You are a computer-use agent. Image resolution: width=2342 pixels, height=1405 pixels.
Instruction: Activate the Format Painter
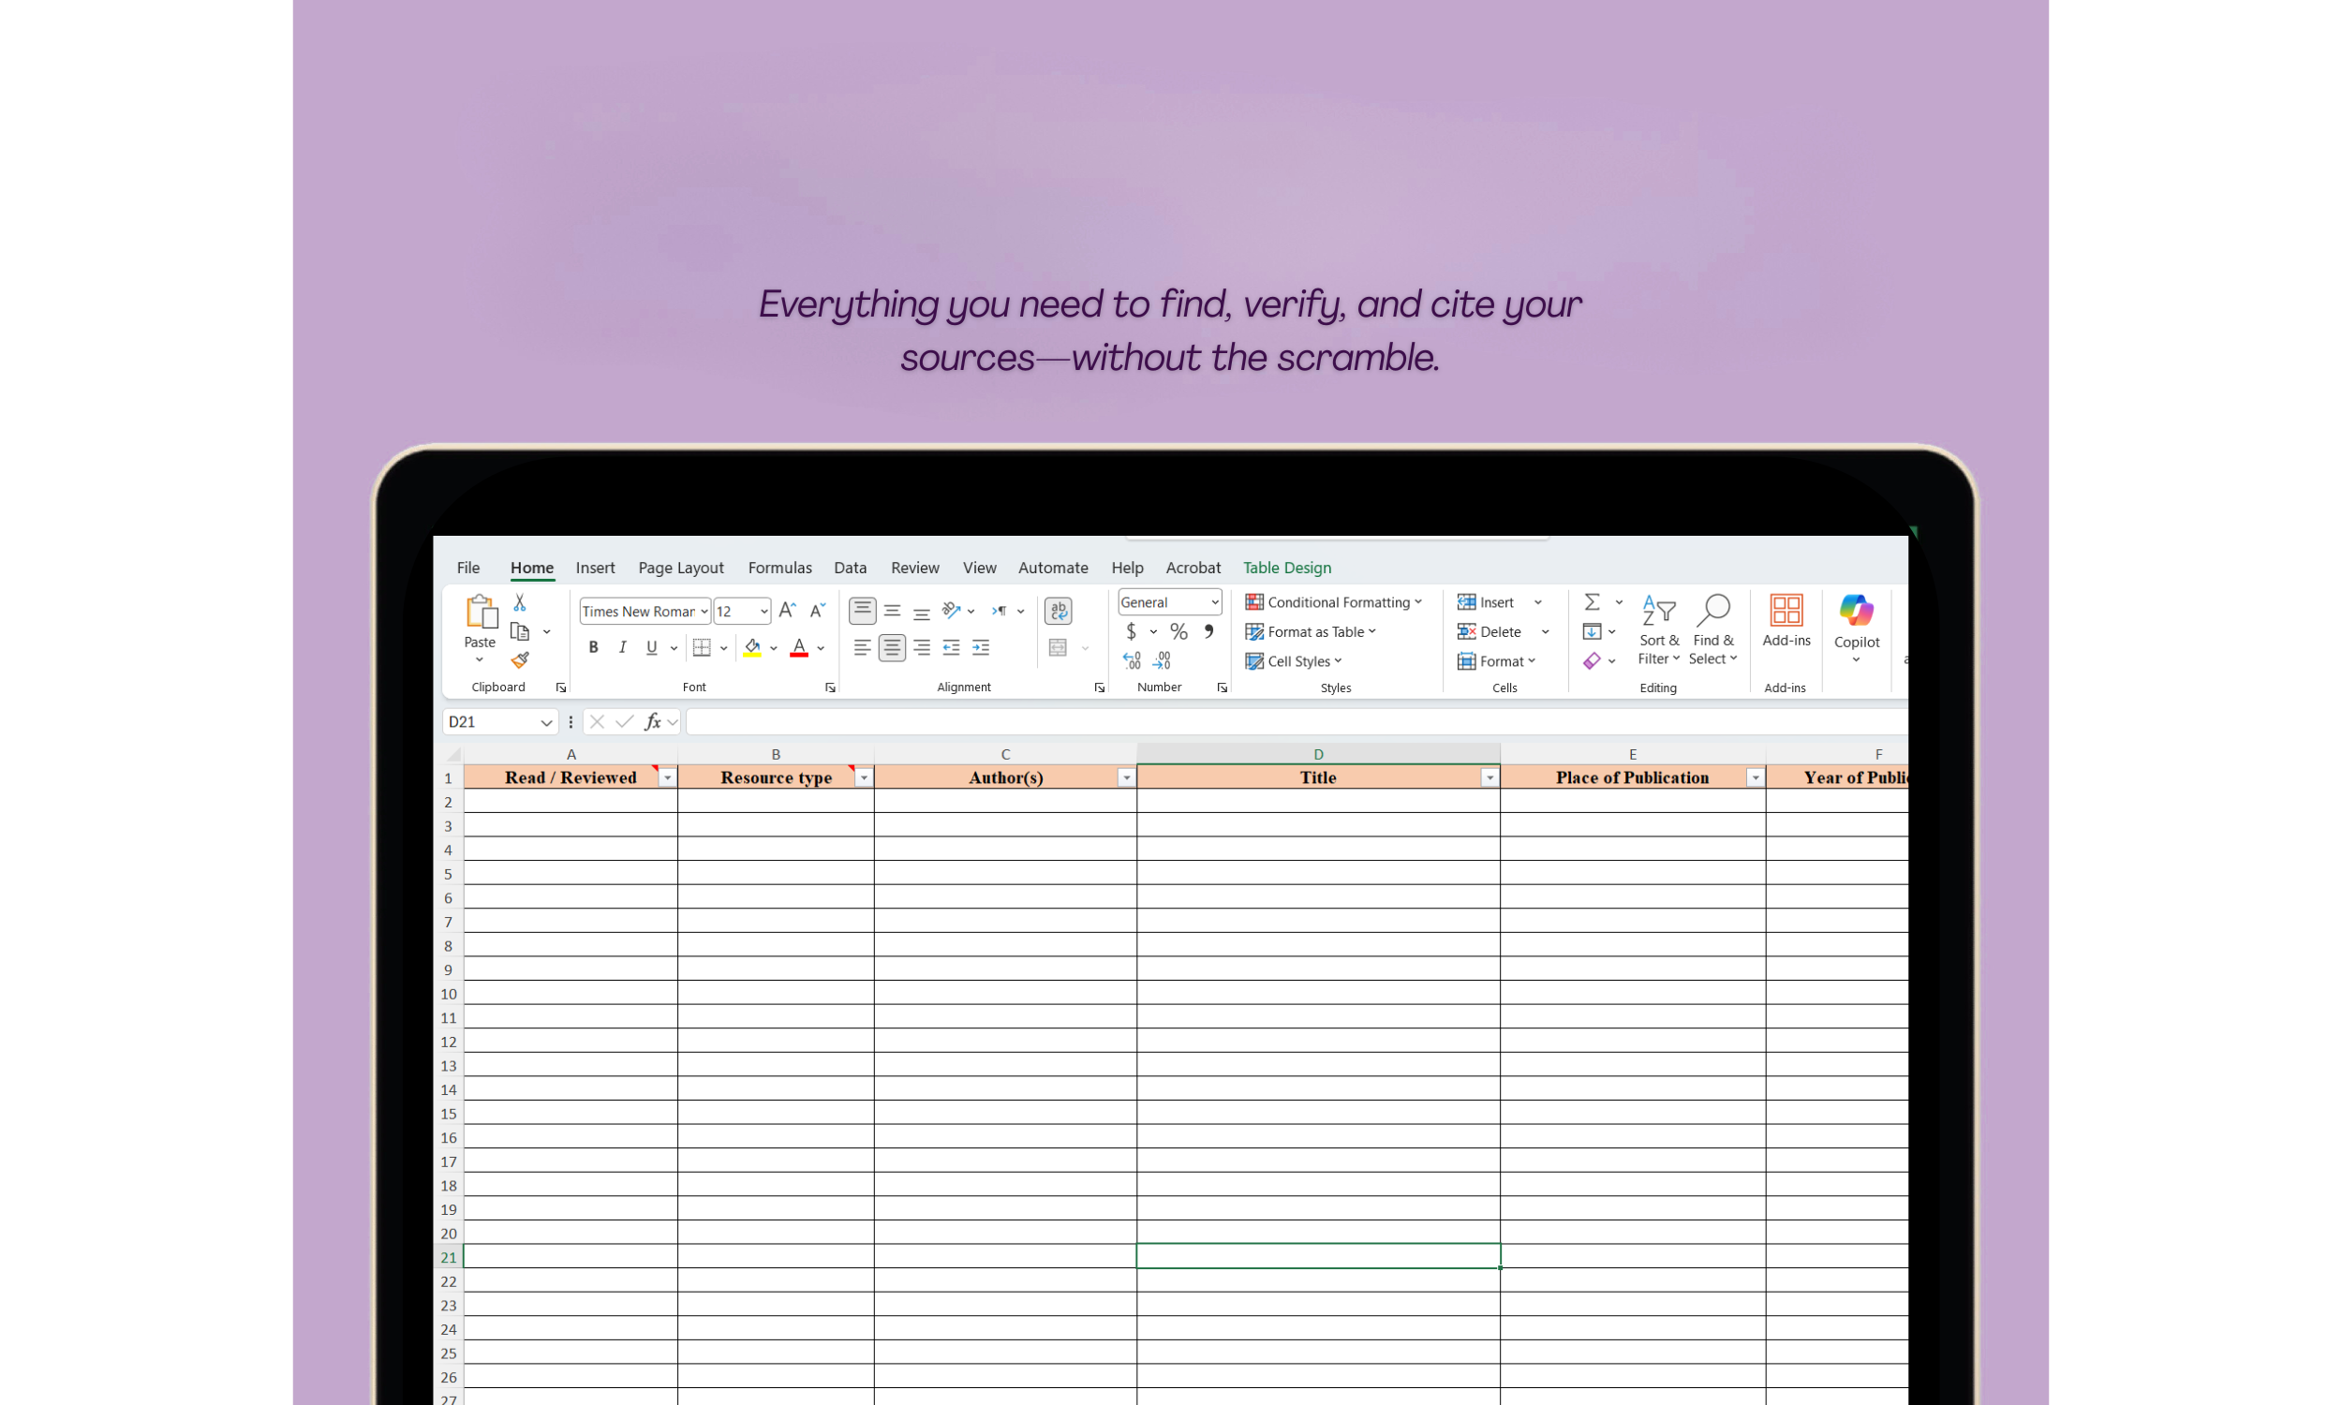519,660
